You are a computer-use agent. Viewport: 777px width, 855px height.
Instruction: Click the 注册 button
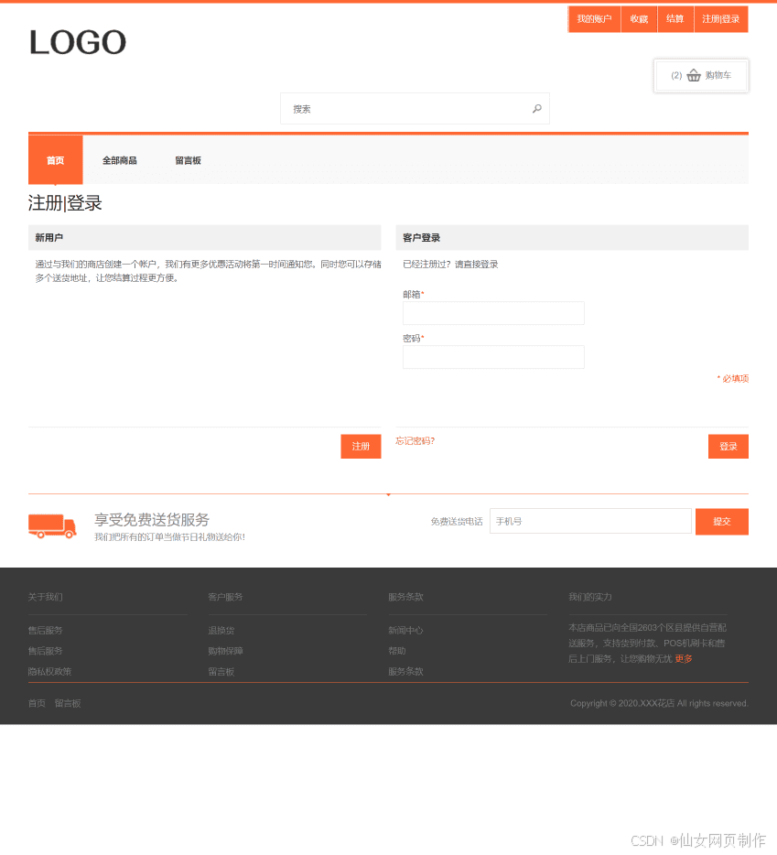coord(360,446)
